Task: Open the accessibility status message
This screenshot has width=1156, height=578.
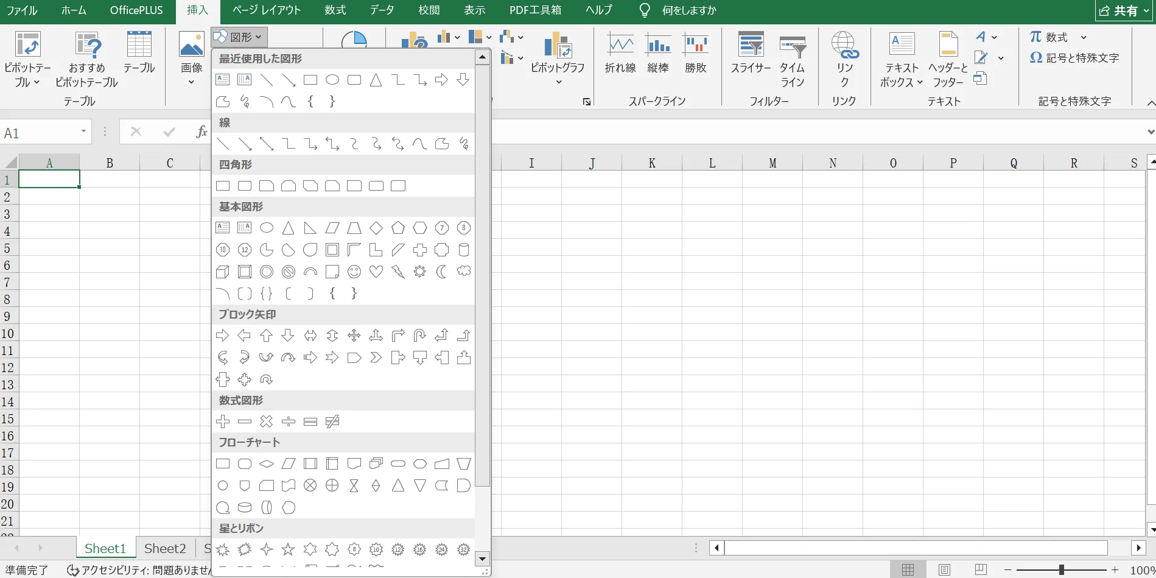Action: click(x=140, y=570)
